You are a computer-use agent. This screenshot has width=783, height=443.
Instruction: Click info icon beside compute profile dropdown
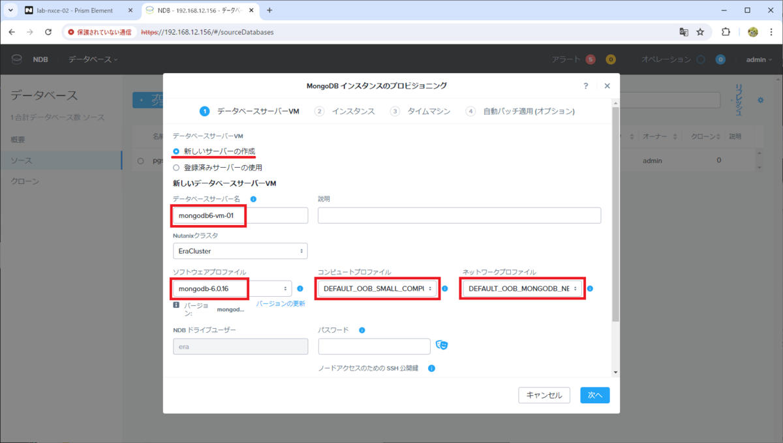click(445, 288)
